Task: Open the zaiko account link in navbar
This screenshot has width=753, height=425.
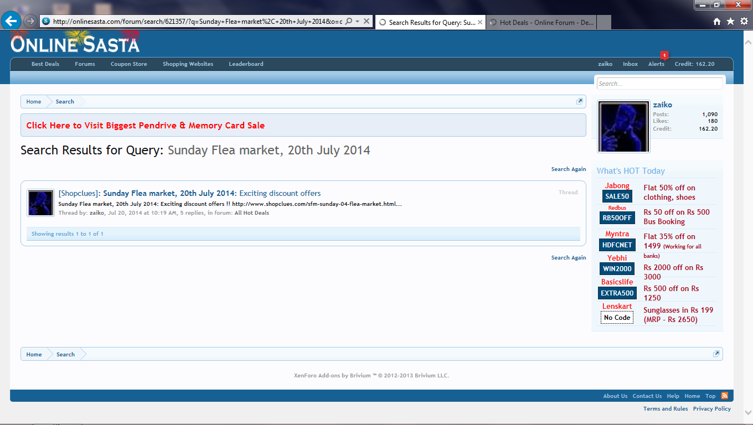Action: coord(605,64)
